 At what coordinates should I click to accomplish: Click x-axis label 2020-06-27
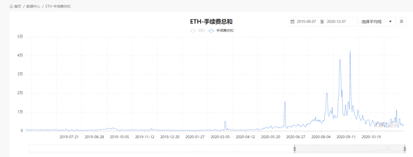tap(296, 137)
